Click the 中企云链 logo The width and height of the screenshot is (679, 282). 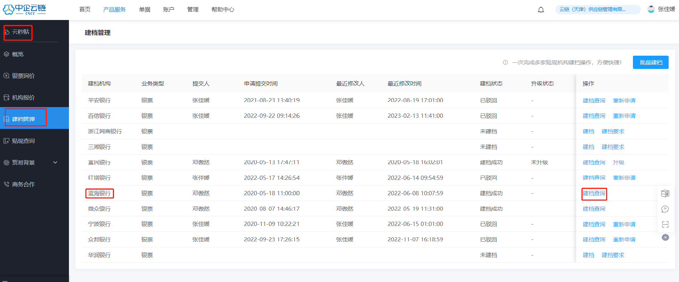pos(24,9)
